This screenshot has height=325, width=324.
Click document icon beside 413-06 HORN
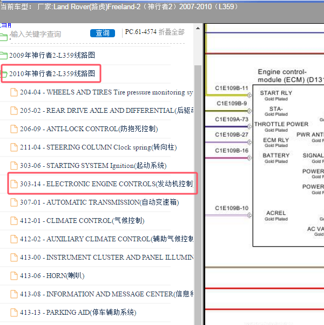[x=14, y=276]
